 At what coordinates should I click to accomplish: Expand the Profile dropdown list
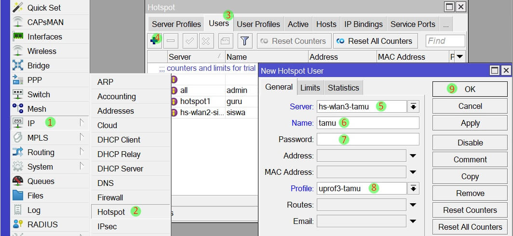coord(413,188)
